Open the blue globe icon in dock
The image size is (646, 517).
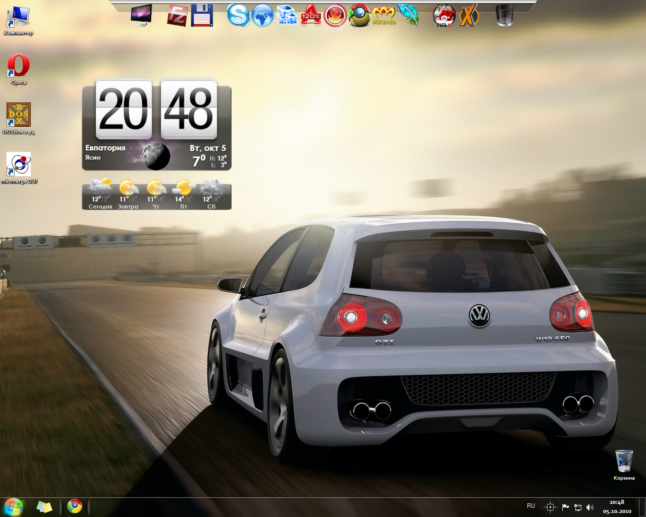pos(262,15)
